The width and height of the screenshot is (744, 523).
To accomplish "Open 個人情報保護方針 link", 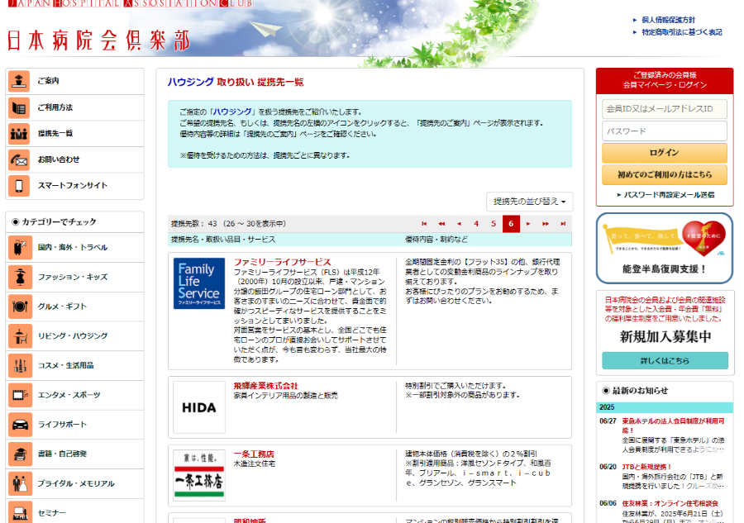I will [668, 20].
